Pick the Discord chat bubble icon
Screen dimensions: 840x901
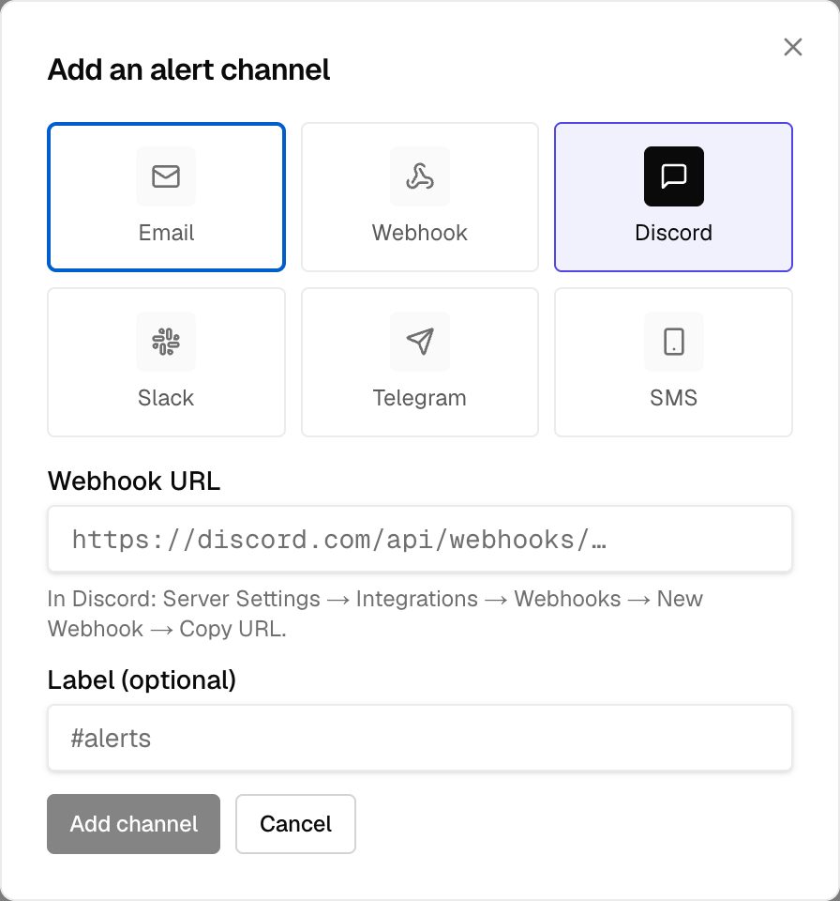click(x=673, y=176)
